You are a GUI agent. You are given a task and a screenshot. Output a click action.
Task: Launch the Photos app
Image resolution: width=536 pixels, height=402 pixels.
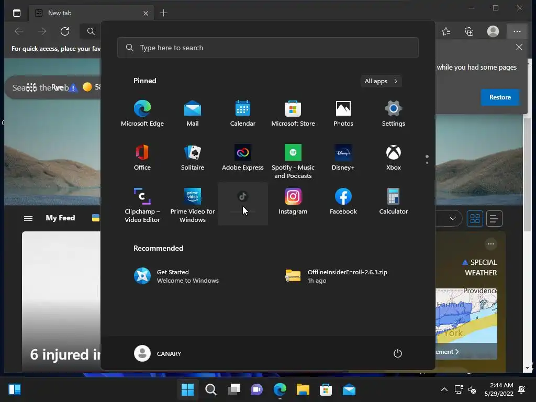pos(343,114)
